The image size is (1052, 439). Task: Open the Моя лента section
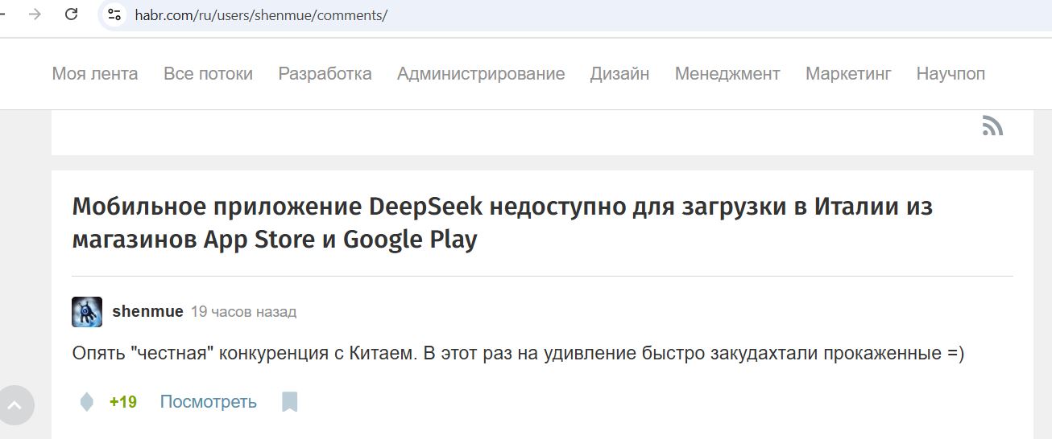click(x=95, y=74)
